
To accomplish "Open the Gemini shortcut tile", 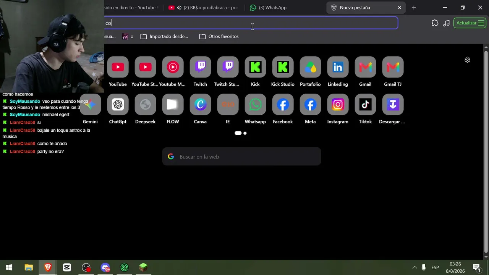I will coord(90,105).
